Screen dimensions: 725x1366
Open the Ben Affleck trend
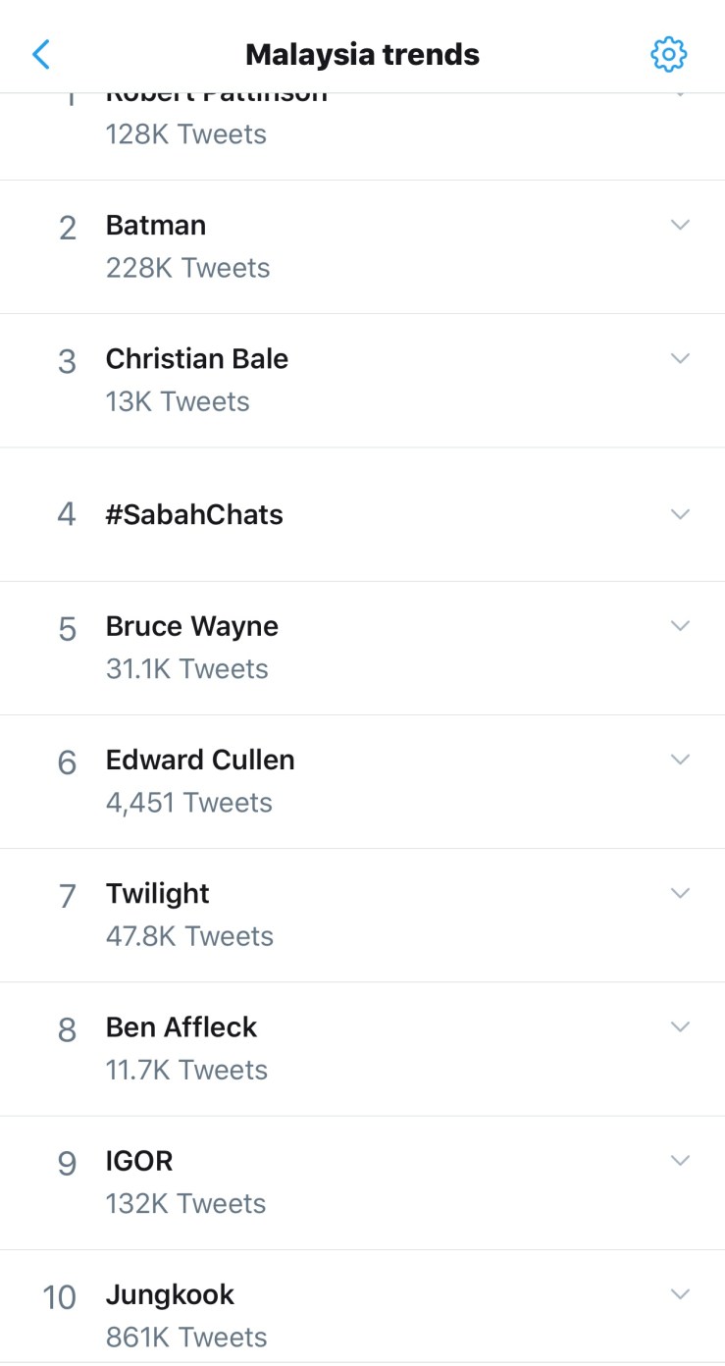click(181, 1027)
